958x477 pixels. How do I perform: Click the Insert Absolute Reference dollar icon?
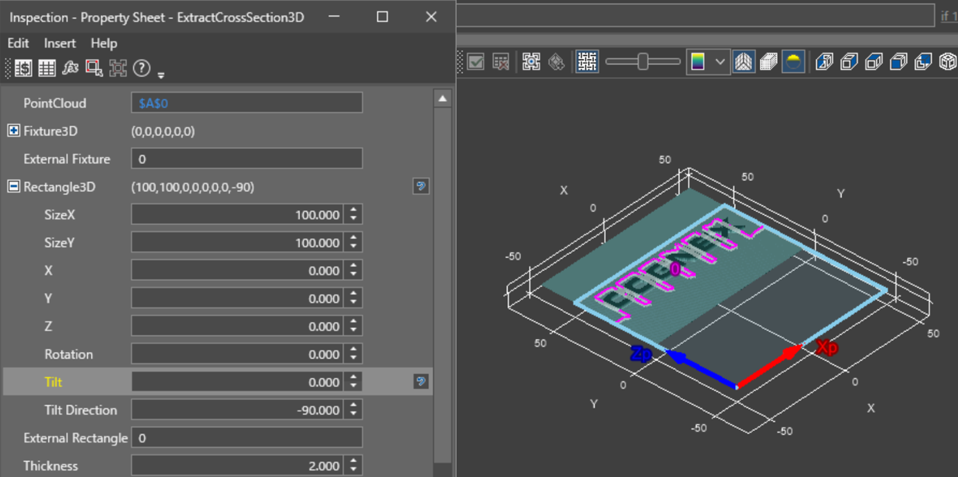pyautogui.click(x=23, y=67)
